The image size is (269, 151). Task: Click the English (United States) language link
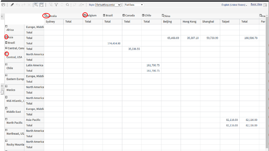click(x=233, y=5)
